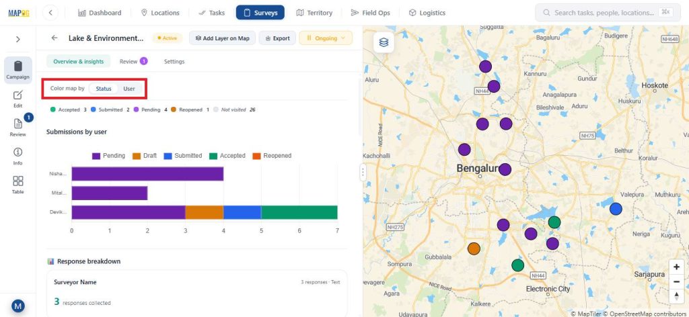
Task: Click the Export button
Action: (x=277, y=38)
